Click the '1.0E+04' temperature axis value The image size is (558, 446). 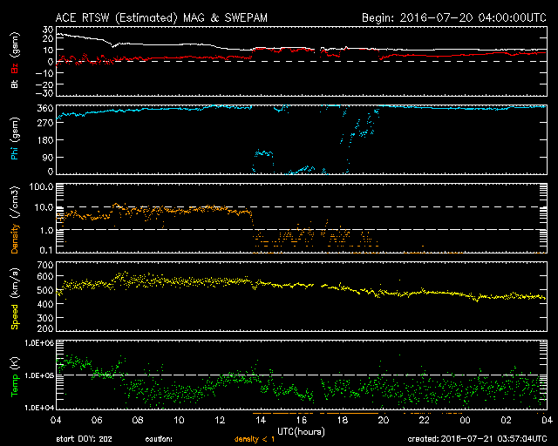(39, 408)
